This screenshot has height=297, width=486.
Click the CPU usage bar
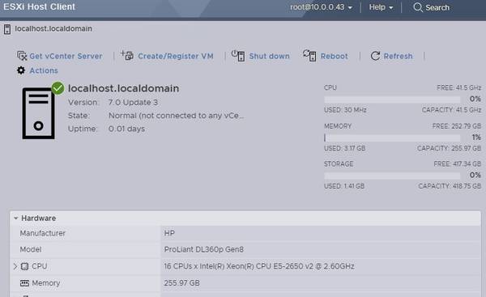392,100
